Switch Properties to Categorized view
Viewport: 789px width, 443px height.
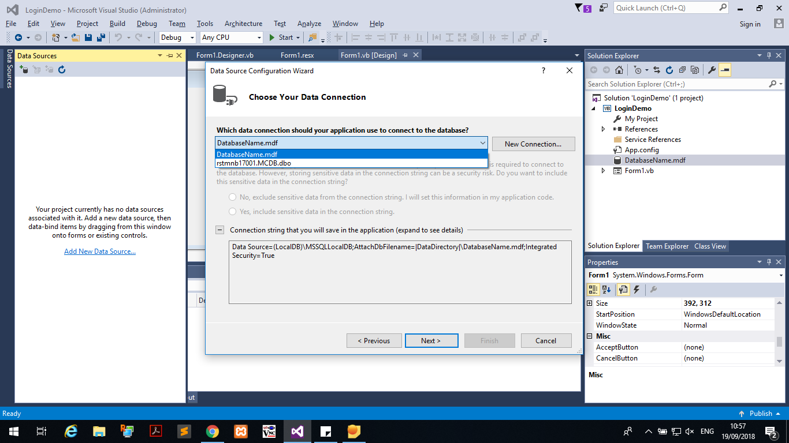(x=593, y=290)
